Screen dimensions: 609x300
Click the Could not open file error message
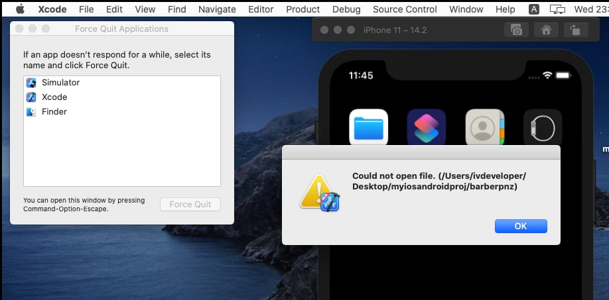coord(439,181)
